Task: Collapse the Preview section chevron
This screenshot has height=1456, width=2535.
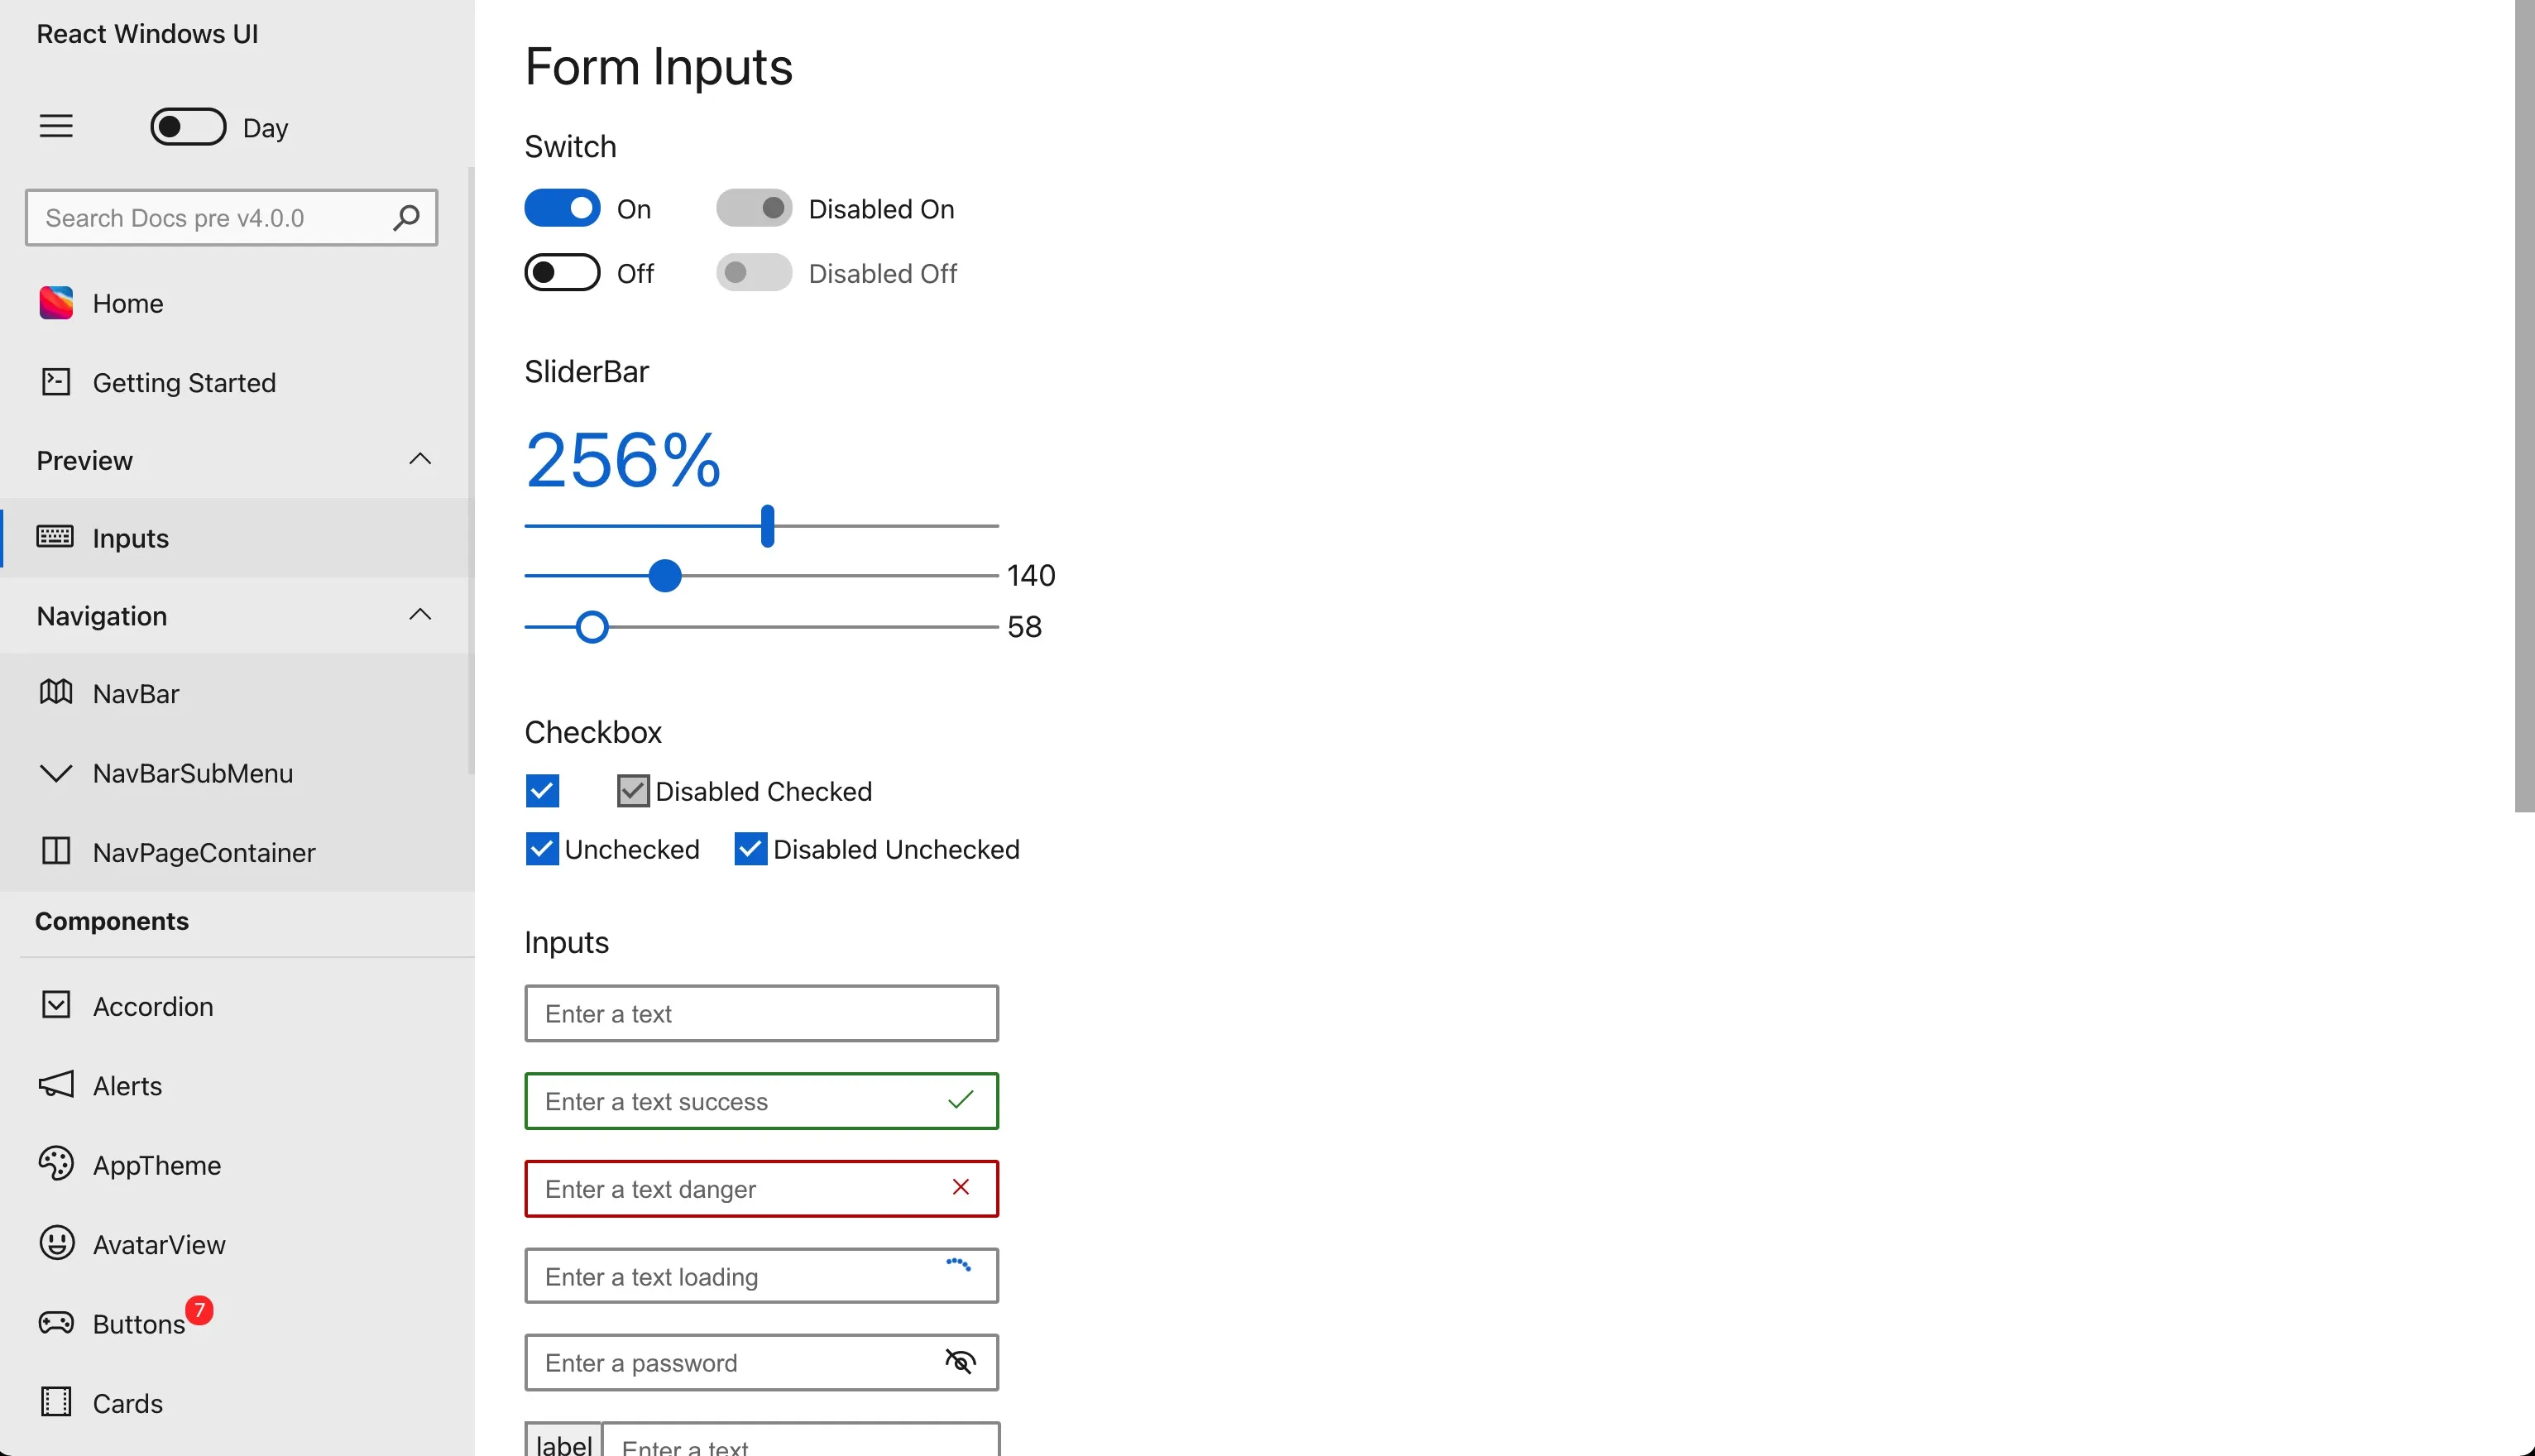Action: [x=420, y=460]
